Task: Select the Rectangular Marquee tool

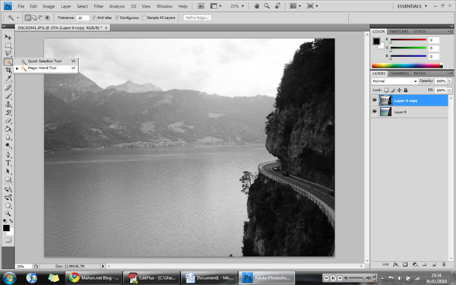Action: click(8, 46)
